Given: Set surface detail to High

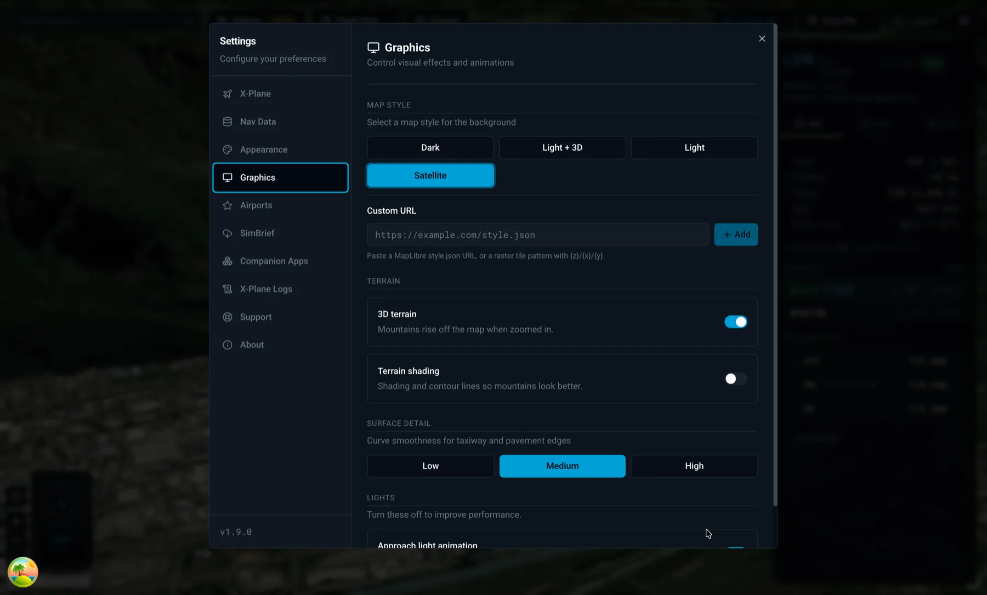Looking at the screenshot, I should pos(694,466).
